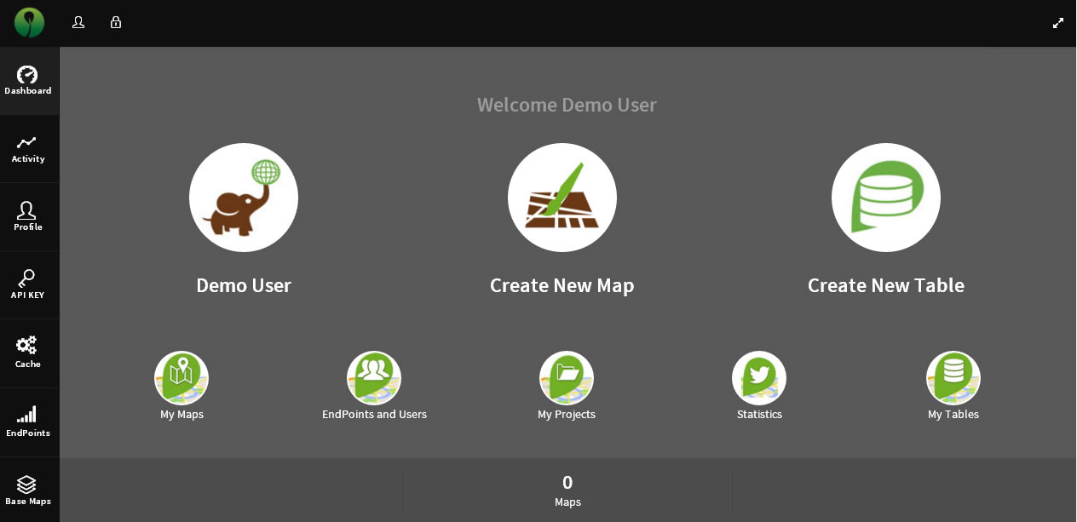
Task: Open My Tables shortcut
Action: click(953, 378)
